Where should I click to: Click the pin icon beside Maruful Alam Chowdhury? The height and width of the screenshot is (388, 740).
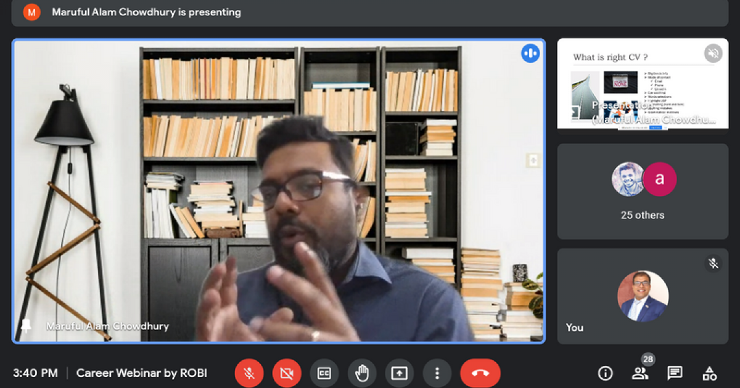27,326
